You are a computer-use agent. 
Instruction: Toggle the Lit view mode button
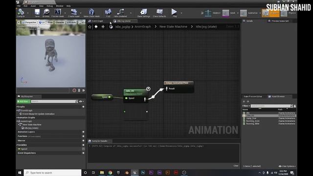(x=42, y=22)
